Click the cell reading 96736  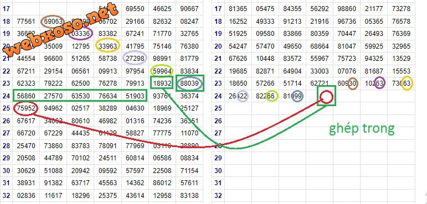pyautogui.click(x=347, y=21)
